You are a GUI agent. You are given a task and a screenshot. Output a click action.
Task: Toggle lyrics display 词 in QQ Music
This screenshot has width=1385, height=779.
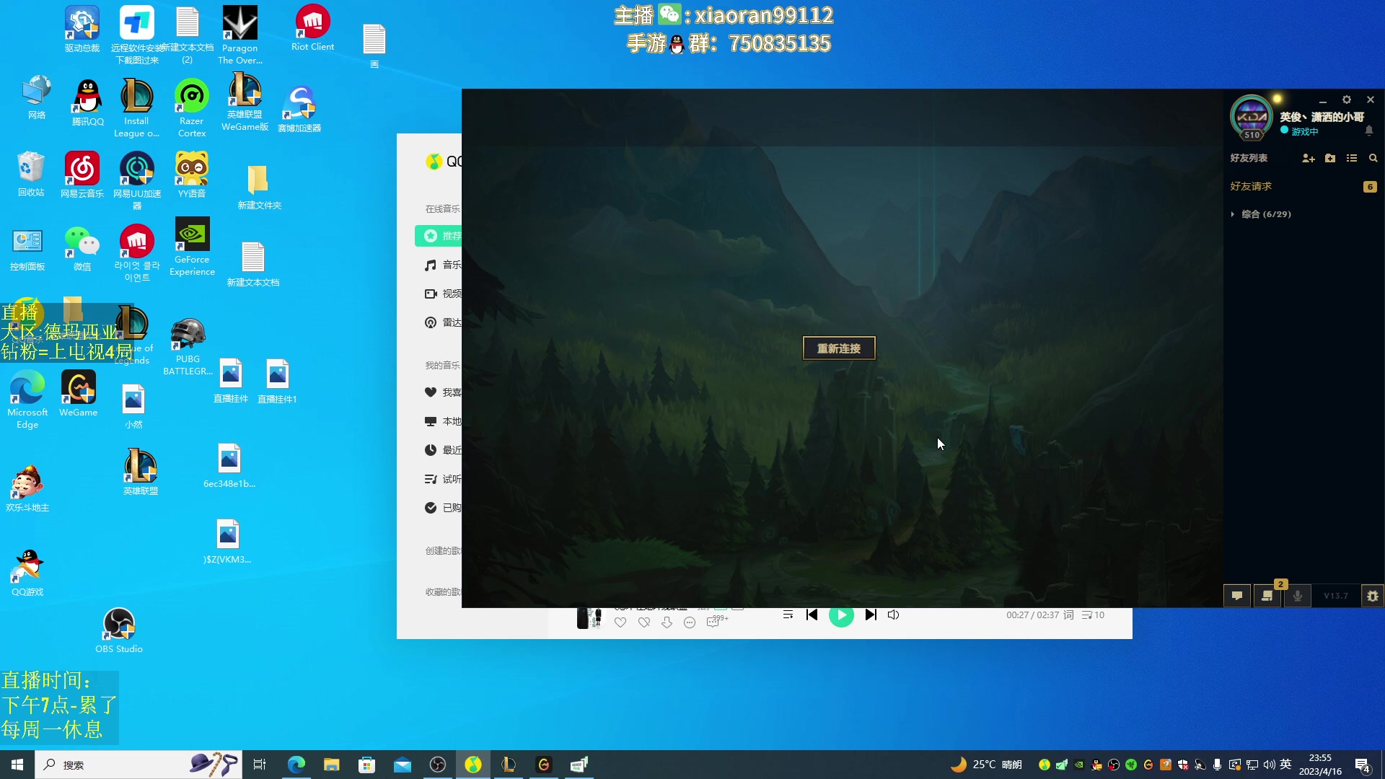coord(1068,615)
